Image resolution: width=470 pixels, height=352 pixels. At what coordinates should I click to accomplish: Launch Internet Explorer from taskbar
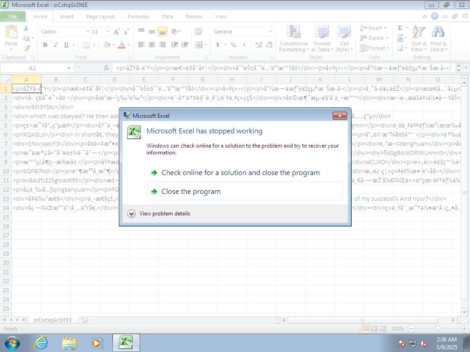41,343
